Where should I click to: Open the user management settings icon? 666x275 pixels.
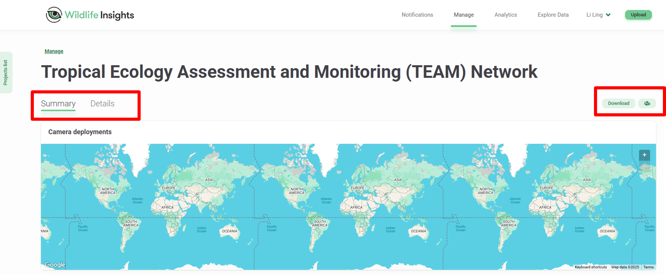[x=647, y=103]
